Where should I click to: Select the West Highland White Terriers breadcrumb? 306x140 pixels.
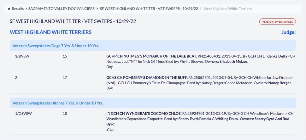click(227, 9)
